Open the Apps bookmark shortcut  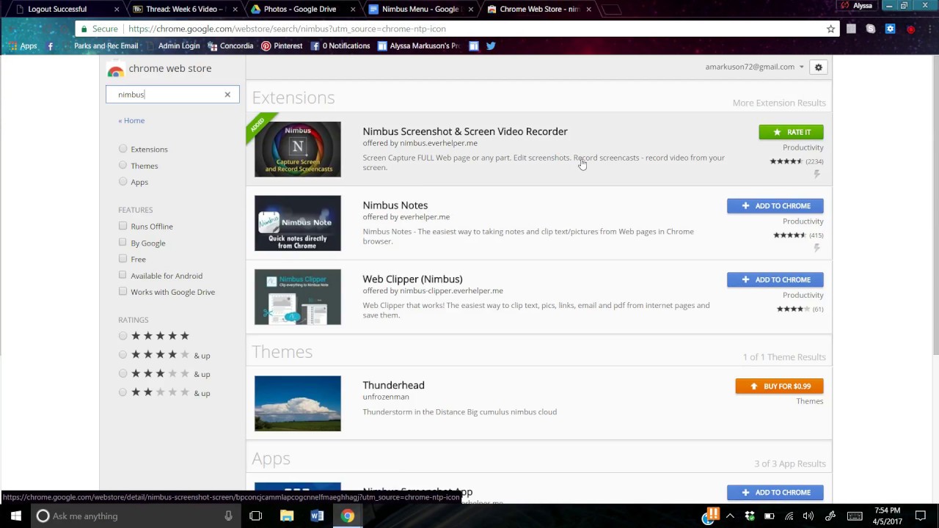[x=23, y=45]
